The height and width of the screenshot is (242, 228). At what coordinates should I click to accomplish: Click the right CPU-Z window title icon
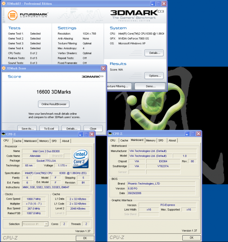tap(110, 133)
